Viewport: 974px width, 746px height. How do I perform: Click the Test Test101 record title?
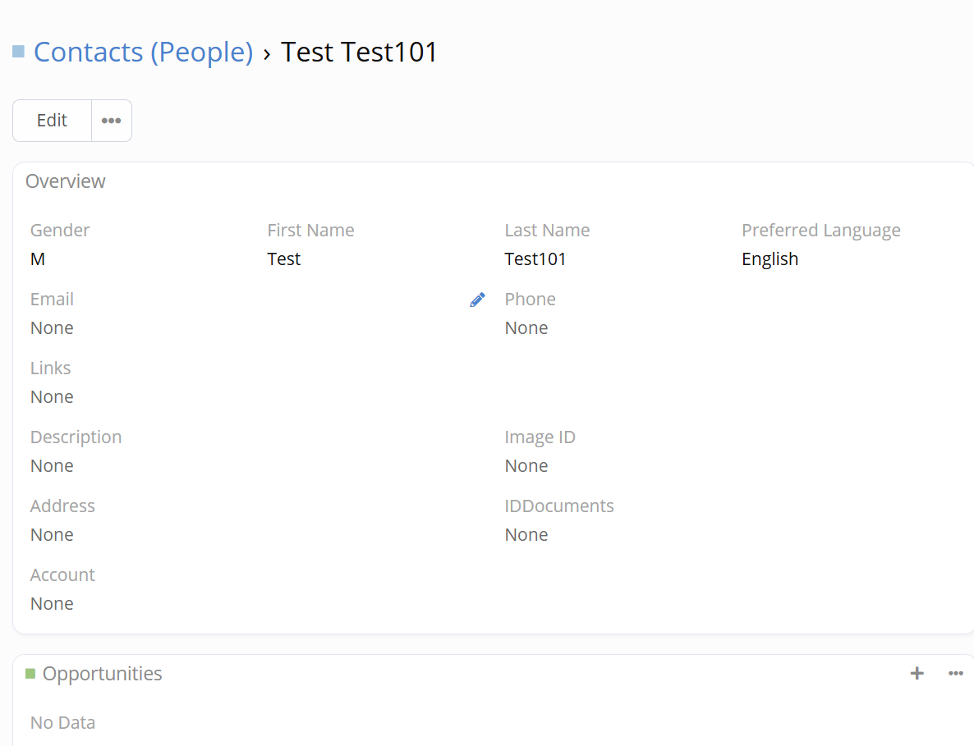click(x=360, y=53)
